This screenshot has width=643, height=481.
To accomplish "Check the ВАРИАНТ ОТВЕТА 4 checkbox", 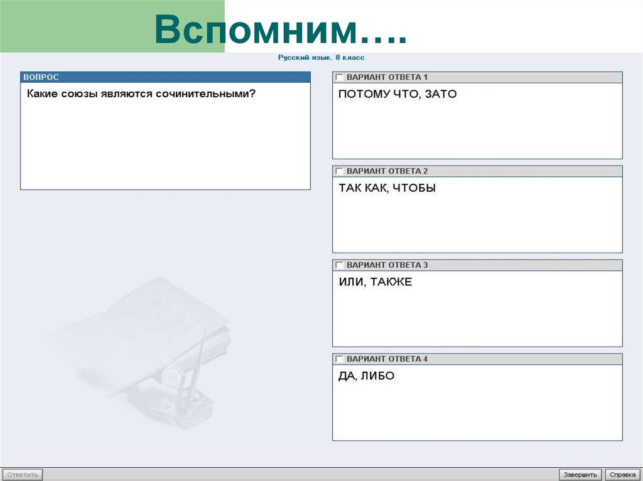I will tap(339, 359).
